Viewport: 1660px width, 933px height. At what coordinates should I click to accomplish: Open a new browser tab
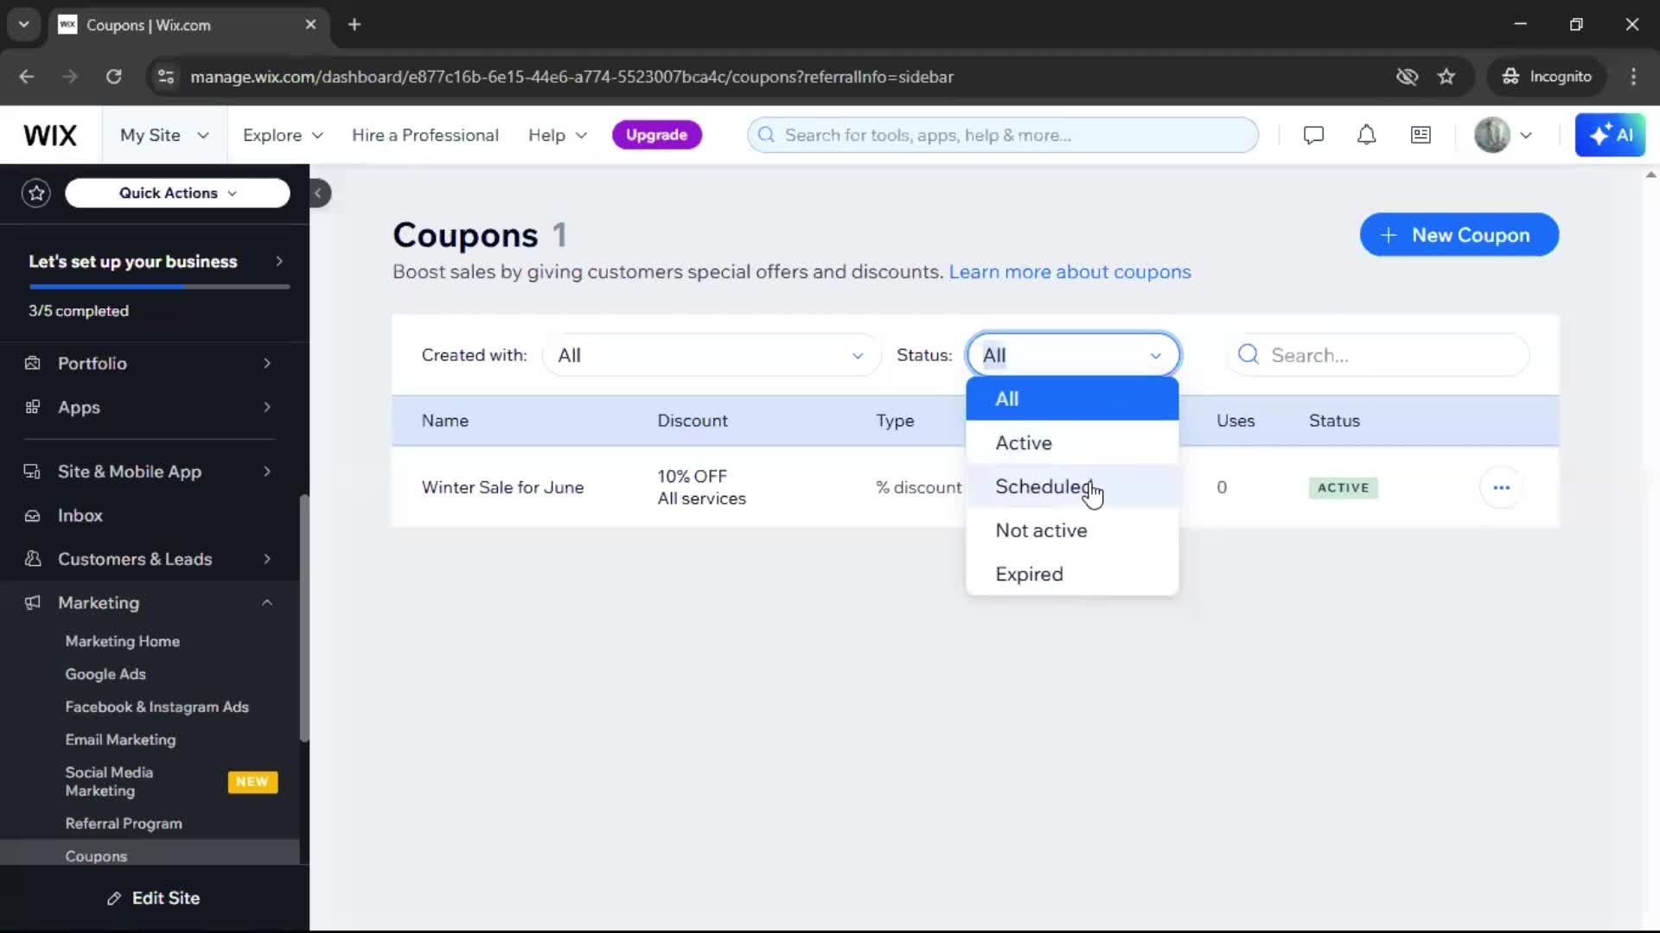tap(354, 24)
